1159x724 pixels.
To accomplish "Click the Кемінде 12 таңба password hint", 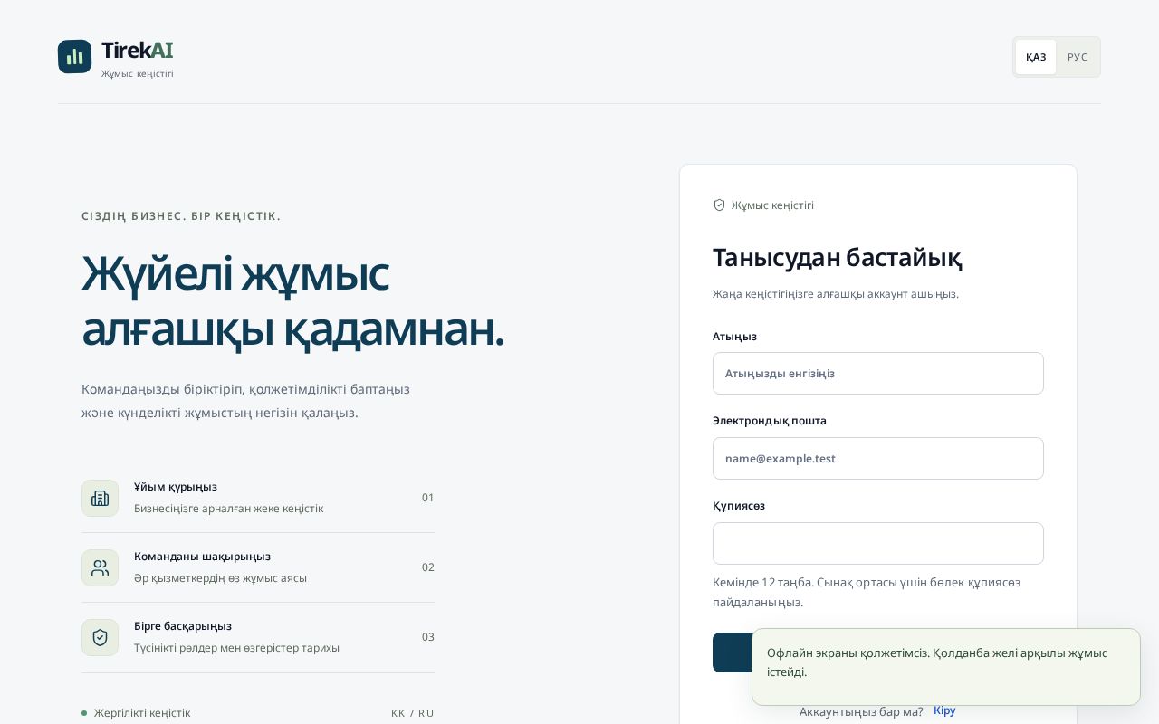I will click(x=867, y=592).
